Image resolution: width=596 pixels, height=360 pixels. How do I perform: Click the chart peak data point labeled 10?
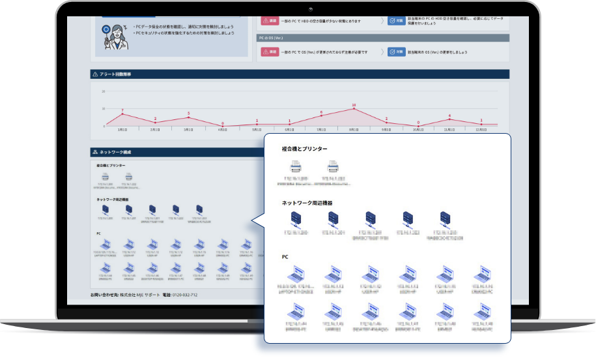coord(354,109)
